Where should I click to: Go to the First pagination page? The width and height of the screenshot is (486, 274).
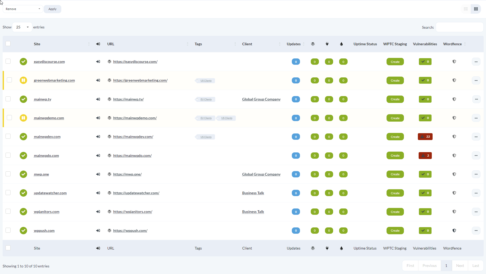pos(410,266)
